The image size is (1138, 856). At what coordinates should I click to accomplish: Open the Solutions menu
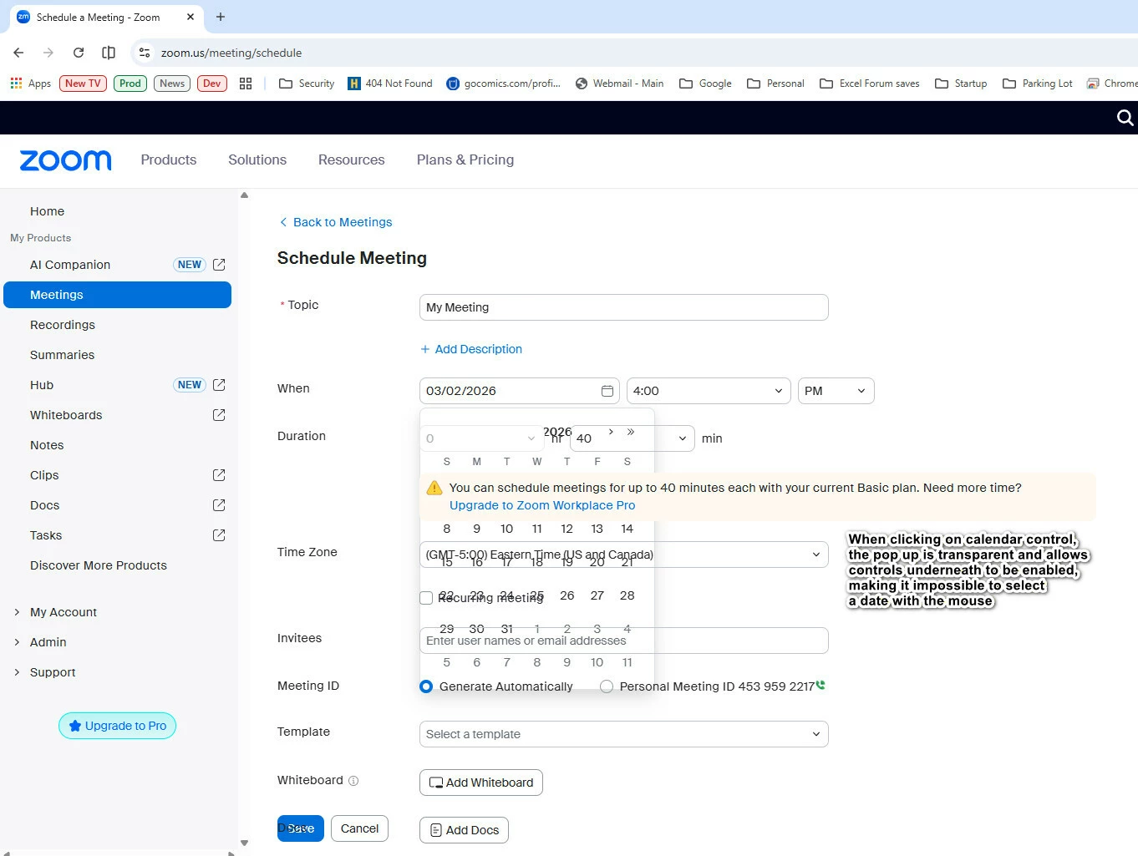click(x=257, y=160)
